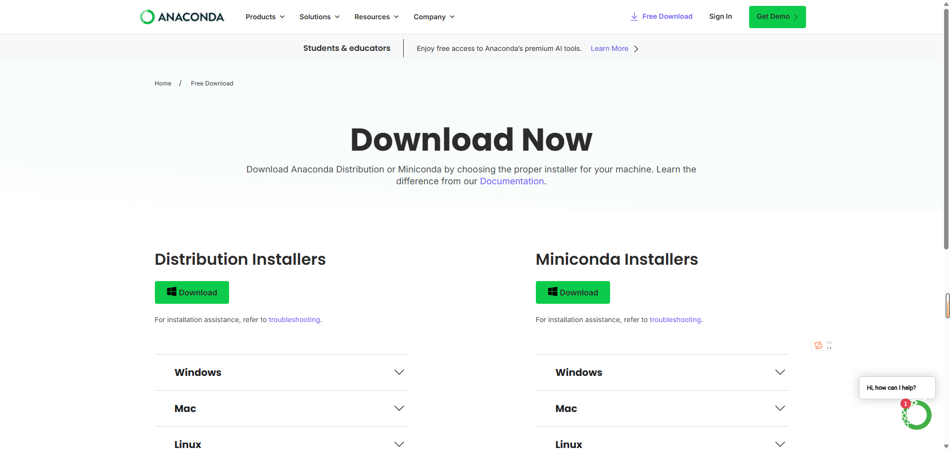Click the Distribution Installers heading
This screenshot has width=950, height=450.
[x=240, y=259]
